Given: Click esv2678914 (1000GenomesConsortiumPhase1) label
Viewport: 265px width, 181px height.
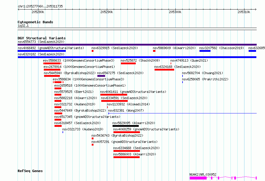Looking at the screenshot, I should coord(79,67).
